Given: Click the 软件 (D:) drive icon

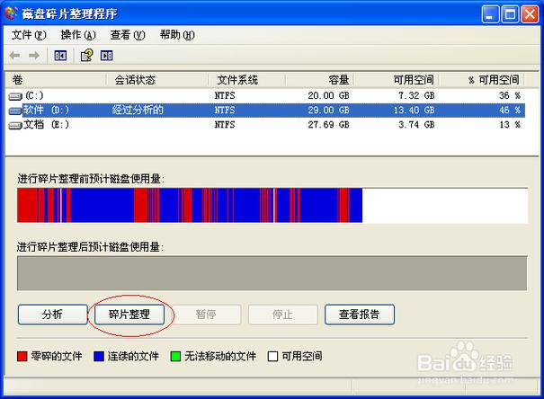Looking at the screenshot, I should [x=15, y=111].
